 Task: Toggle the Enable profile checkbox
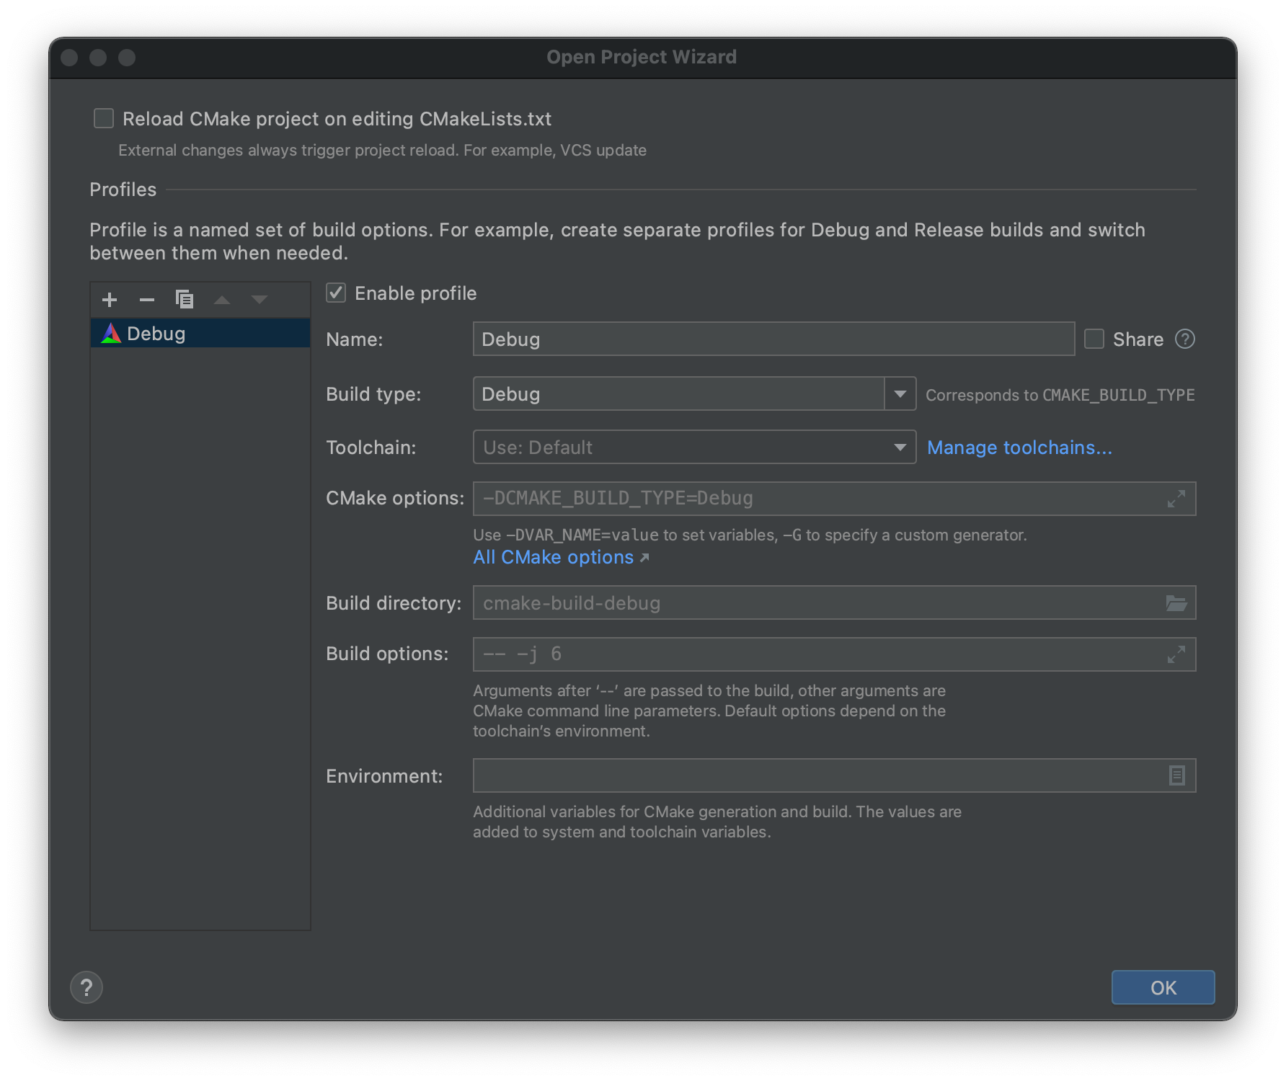click(x=336, y=293)
